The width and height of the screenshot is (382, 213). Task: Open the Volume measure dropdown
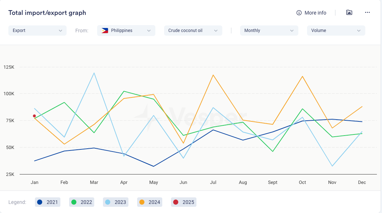pyautogui.click(x=336, y=31)
